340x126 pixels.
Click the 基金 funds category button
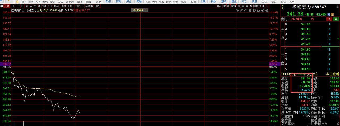point(234,2)
